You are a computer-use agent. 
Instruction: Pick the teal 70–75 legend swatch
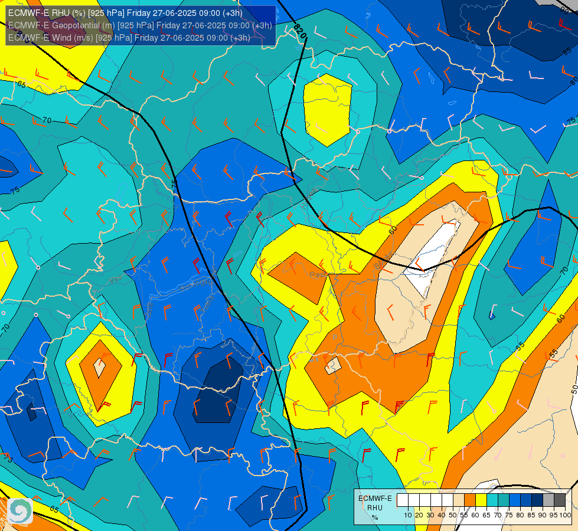(504, 500)
